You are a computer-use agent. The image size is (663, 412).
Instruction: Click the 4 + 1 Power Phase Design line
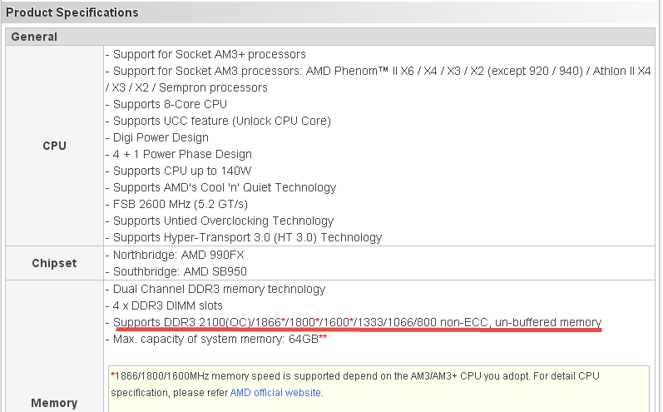[181, 154]
